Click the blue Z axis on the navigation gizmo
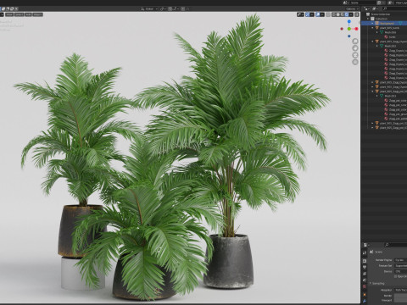Image resolution: width=407 pixels, height=305 pixels. click(349, 21)
